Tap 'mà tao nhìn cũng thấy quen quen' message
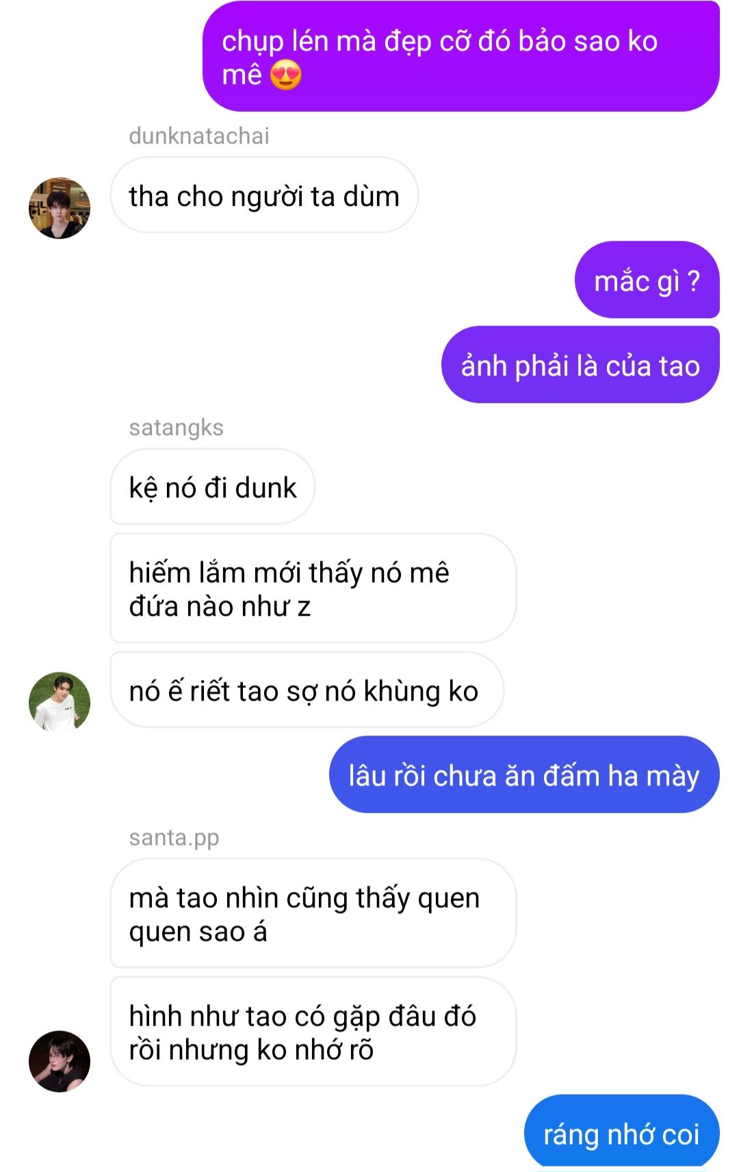The height and width of the screenshot is (1172, 739). click(313, 913)
